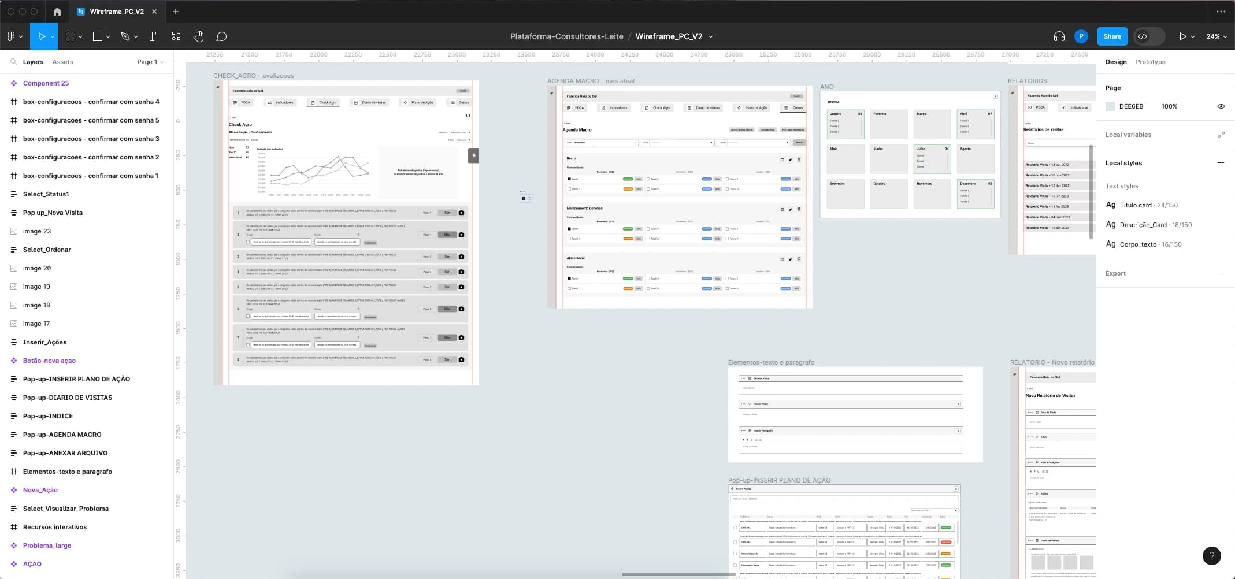1235x579 pixels.
Task: Edit the page color opacity 100%
Action: coord(1169,106)
